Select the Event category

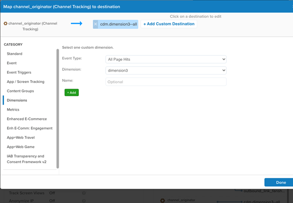[12, 63]
